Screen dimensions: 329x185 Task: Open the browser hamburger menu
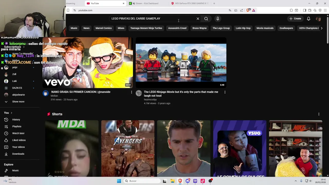pos(325,10)
